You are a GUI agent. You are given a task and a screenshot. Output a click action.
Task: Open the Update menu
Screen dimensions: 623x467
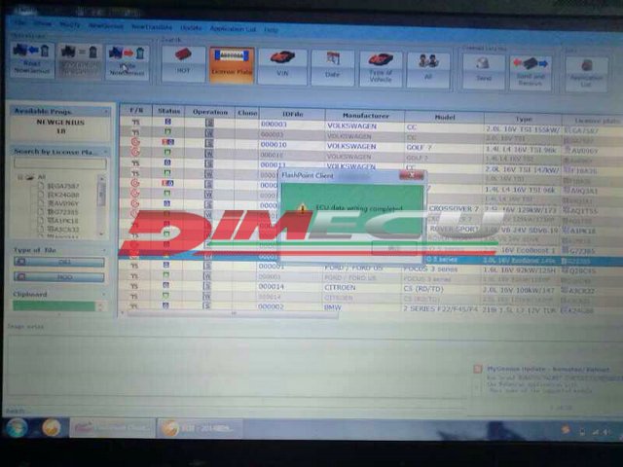[x=191, y=27]
